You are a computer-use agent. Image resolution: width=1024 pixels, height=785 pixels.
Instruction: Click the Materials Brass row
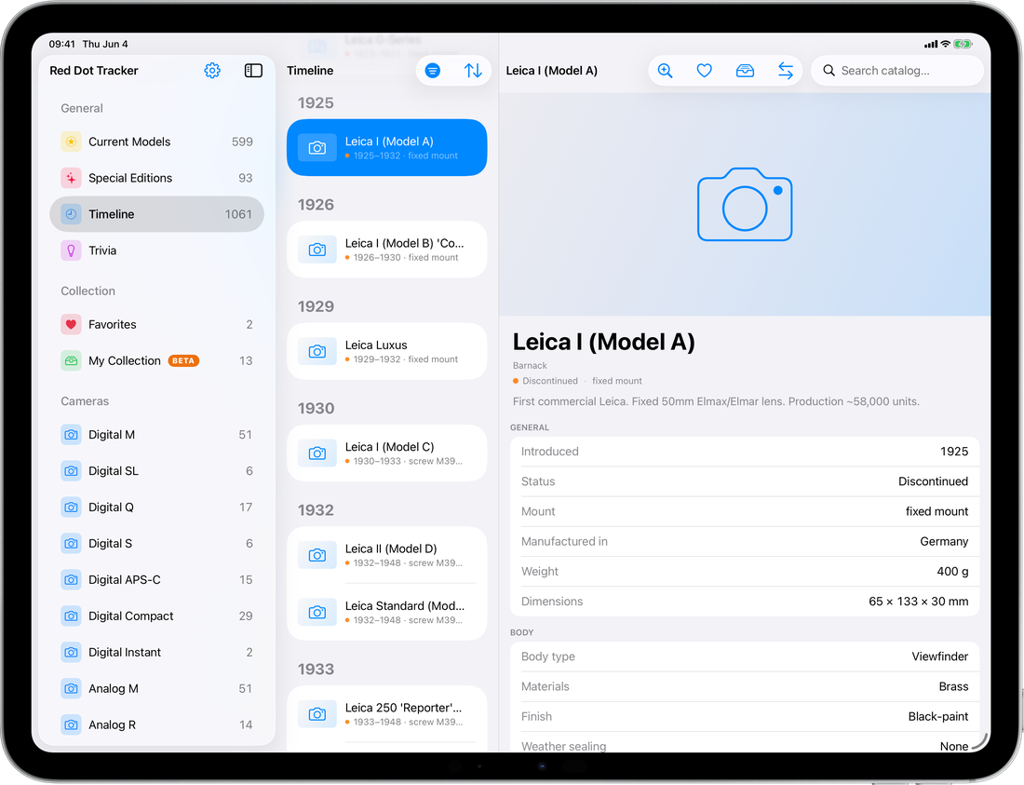point(745,686)
